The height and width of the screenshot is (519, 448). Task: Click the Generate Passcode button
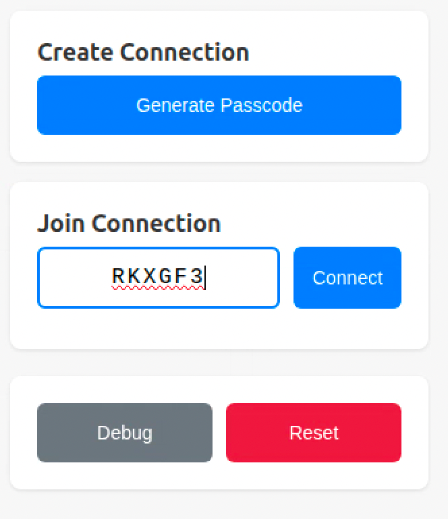219,105
